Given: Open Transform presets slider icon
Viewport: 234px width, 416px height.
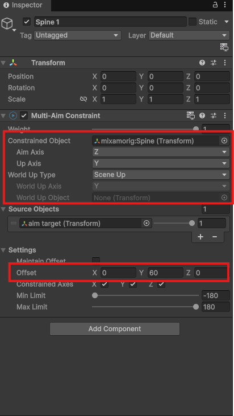Looking at the screenshot, I should pos(214,63).
